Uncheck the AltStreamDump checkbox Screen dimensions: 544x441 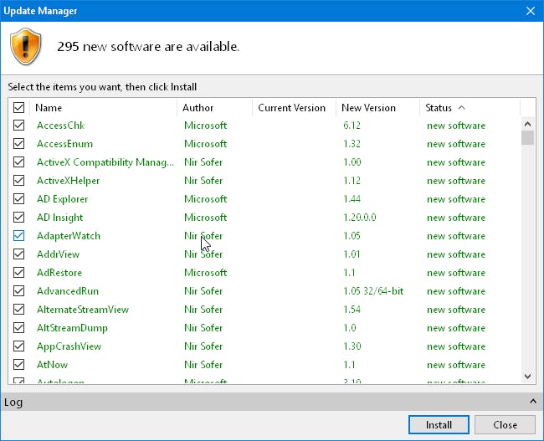click(x=18, y=327)
